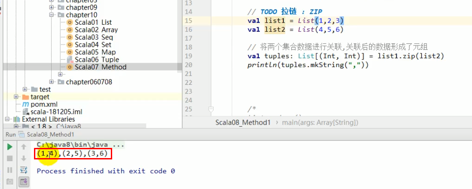Expand the test folder node
This screenshot has height=189, width=472.
point(25,89)
